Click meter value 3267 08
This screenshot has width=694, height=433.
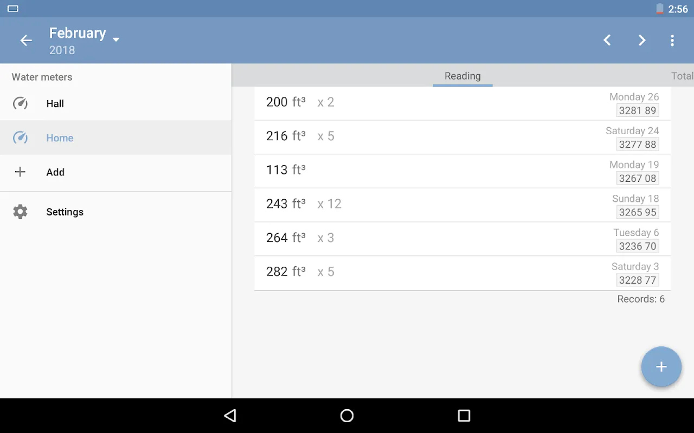638,178
